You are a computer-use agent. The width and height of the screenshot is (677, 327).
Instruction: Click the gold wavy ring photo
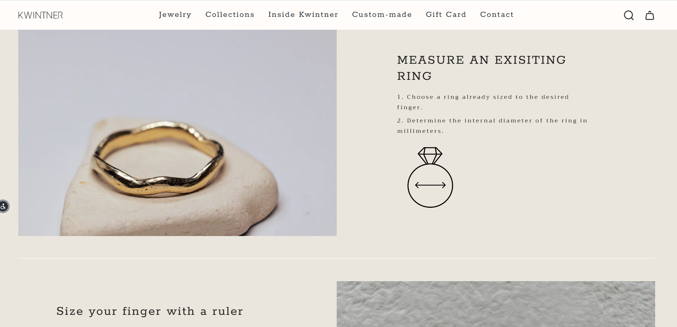(177, 133)
